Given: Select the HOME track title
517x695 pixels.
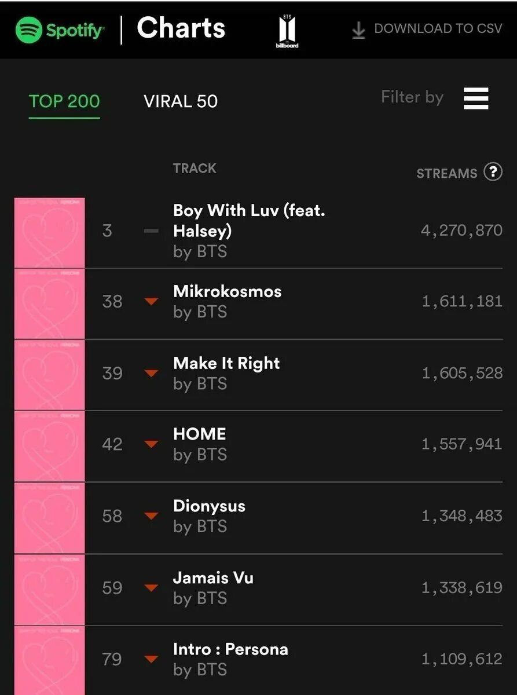Looking at the screenshot, I should pos(200,434).
